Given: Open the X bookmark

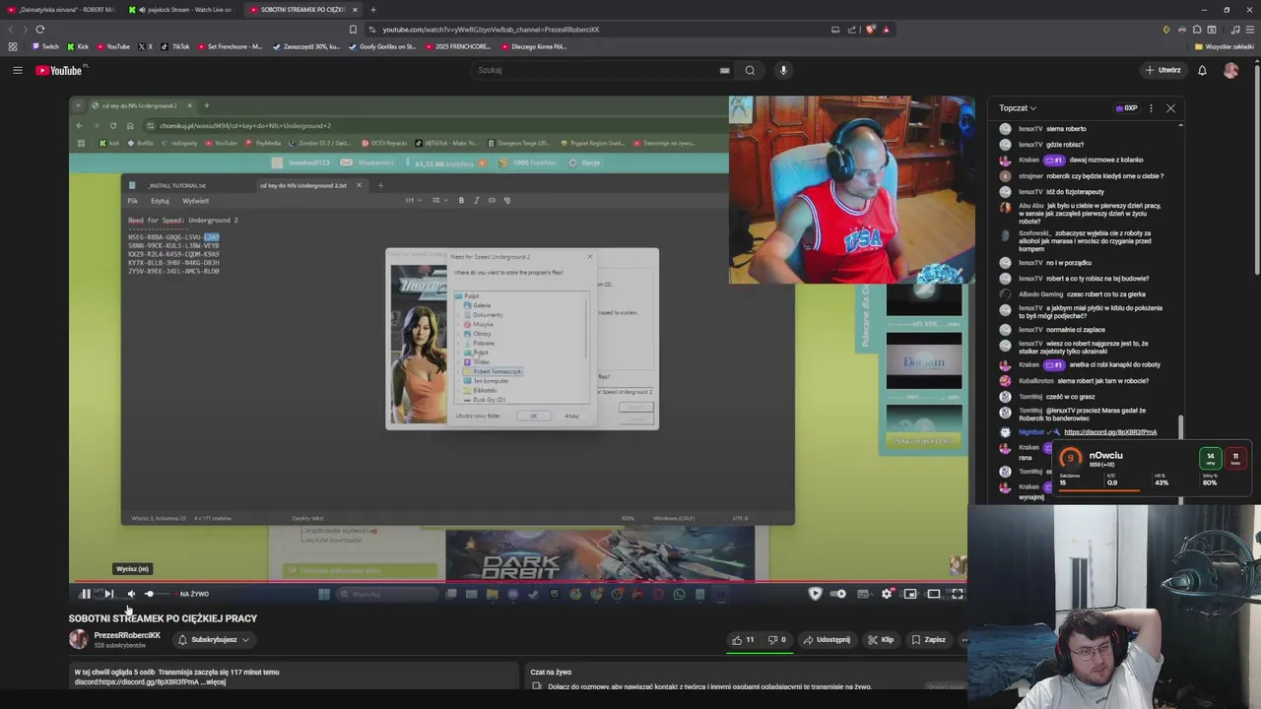Looking at the screenshot, I should point(146,46).
